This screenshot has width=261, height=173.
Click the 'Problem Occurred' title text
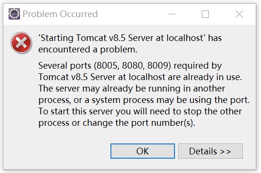click(60, 14)
